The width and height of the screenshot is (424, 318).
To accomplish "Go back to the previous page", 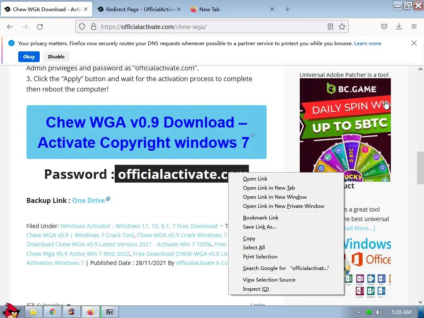I will [10, 27].
